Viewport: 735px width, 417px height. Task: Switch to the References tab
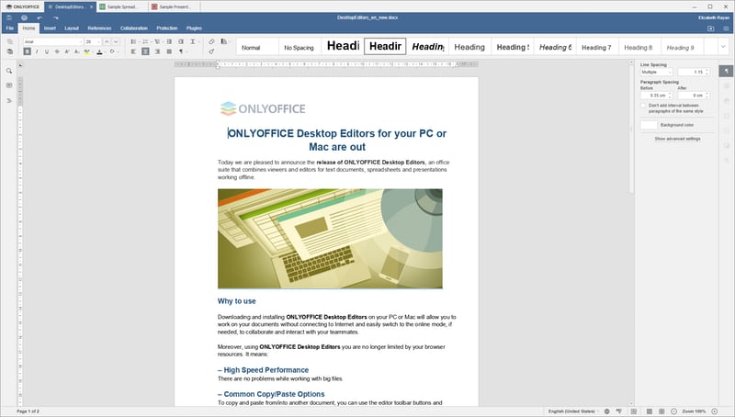coord(99,28)
